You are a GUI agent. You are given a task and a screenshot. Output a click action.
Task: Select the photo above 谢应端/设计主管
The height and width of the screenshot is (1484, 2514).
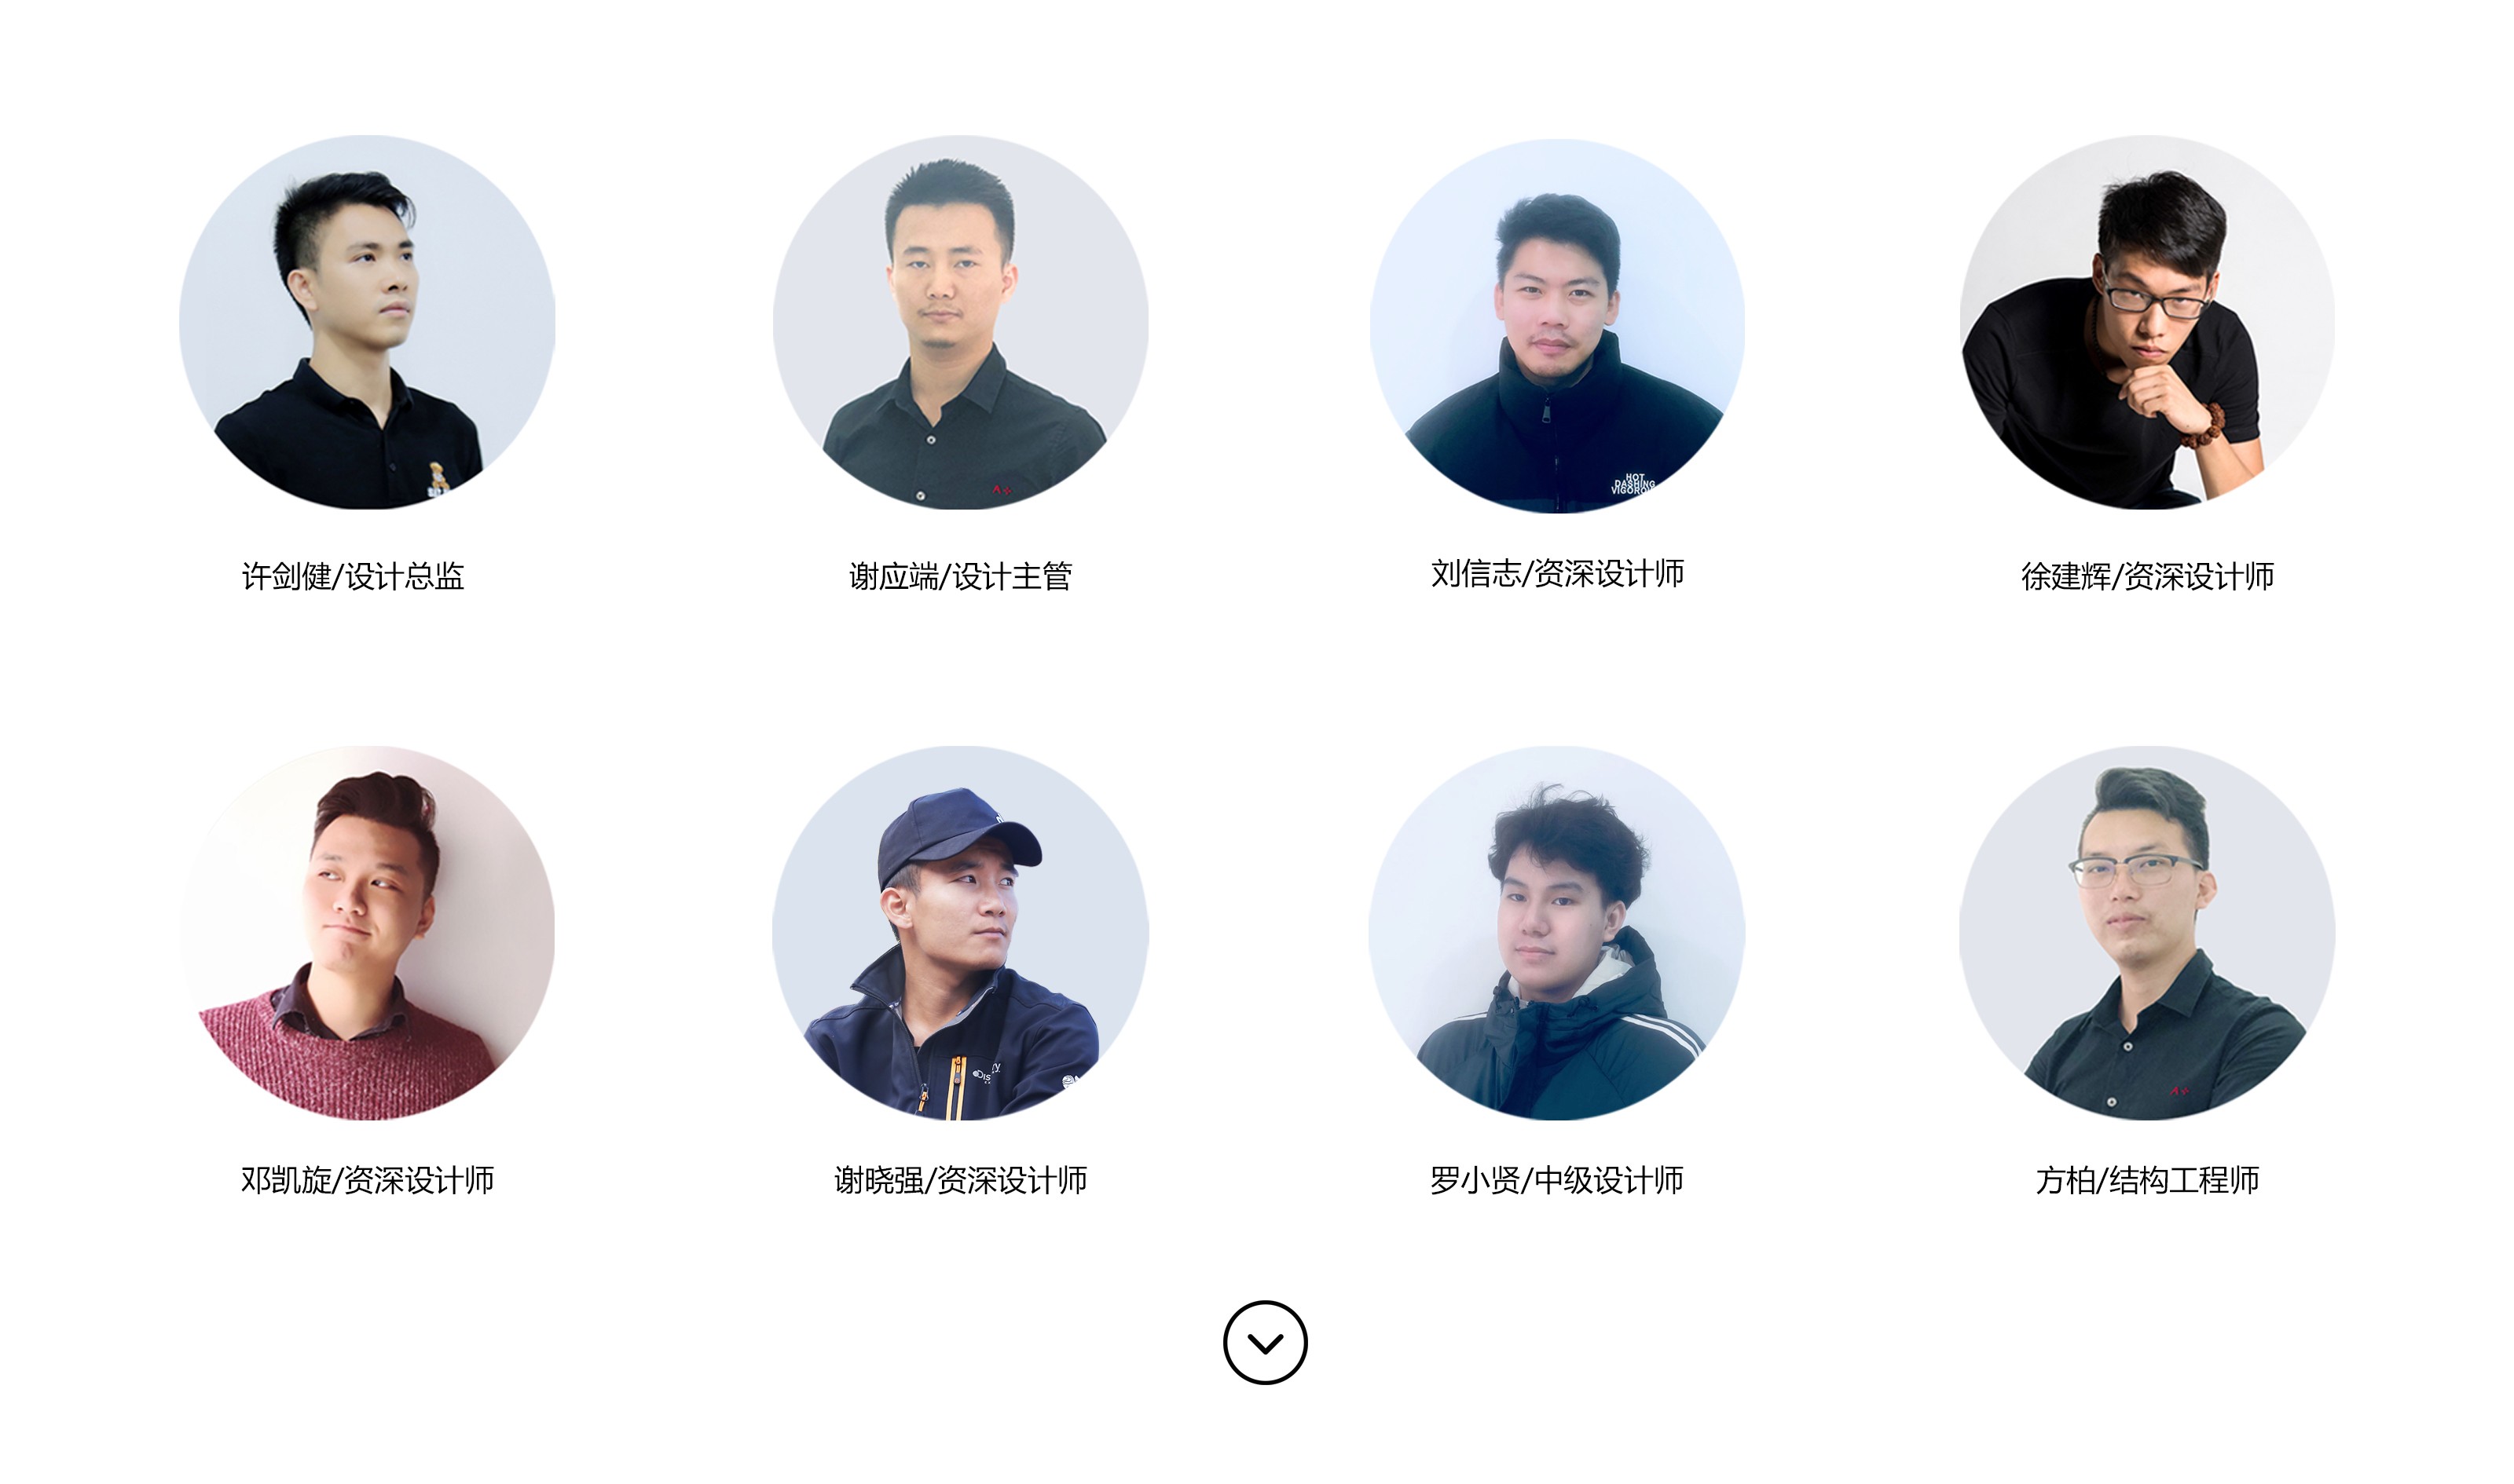pyautogui.click(x=960, y=322)
